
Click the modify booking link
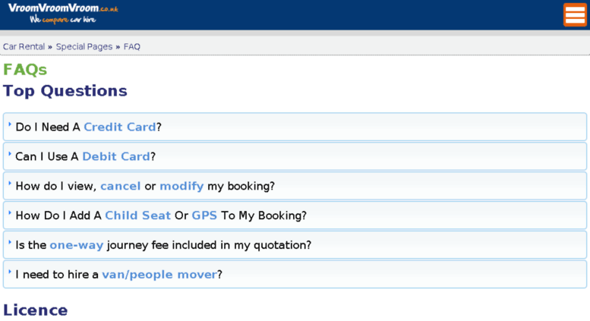click(x=181, y=186)
